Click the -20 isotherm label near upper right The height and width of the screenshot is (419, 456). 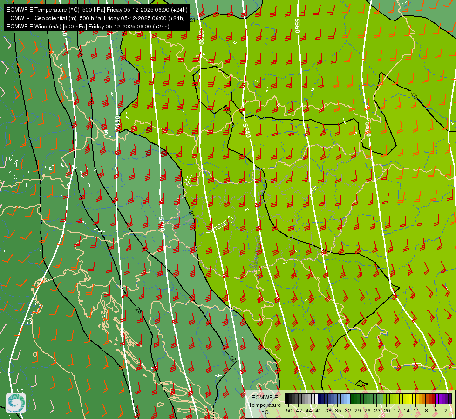(414, 95)
